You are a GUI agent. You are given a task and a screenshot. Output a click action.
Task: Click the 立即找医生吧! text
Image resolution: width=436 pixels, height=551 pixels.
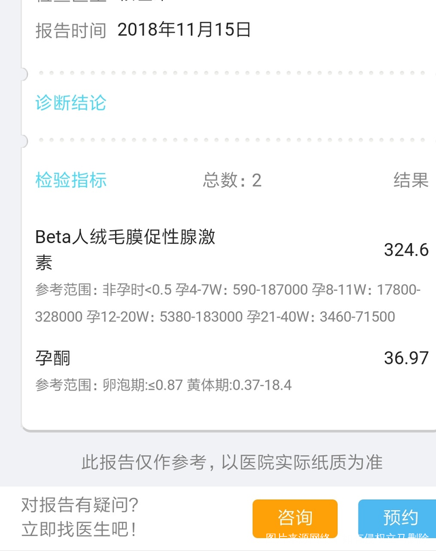coord(78,529)
